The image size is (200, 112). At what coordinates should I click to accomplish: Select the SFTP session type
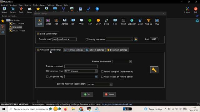click(98, 22)
